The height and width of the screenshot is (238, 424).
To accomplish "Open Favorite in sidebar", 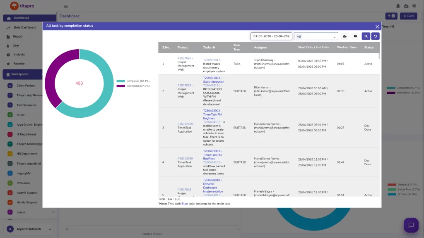I will (19, 64).
